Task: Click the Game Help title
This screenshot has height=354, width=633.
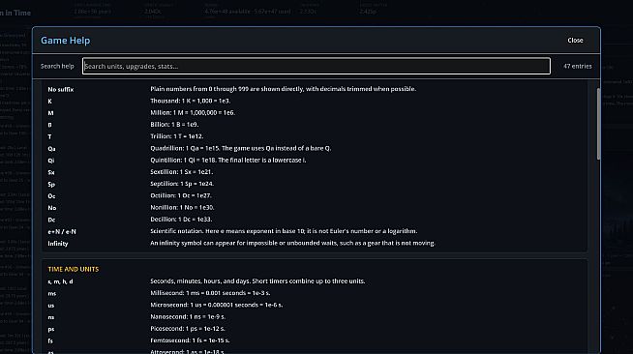Action: click(x=66, y=41)
